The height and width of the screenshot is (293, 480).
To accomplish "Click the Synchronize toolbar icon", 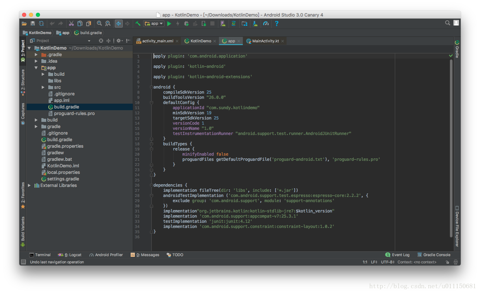I will [41, 23].
